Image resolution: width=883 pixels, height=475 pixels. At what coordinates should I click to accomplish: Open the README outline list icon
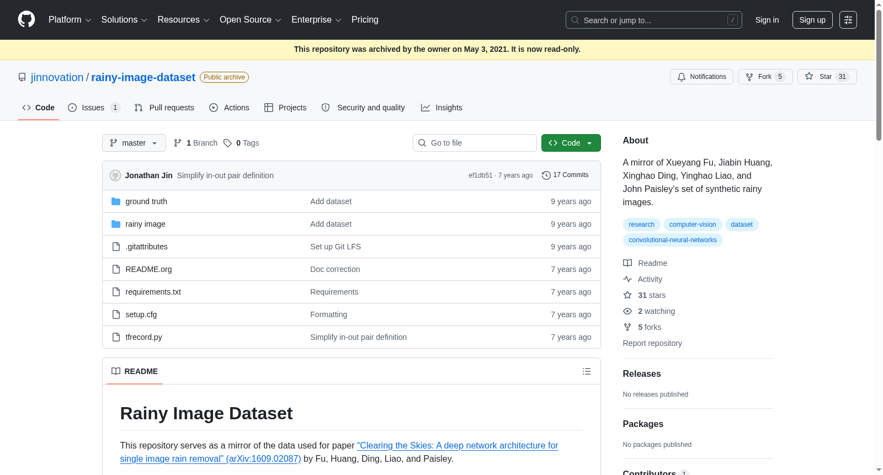587,371
